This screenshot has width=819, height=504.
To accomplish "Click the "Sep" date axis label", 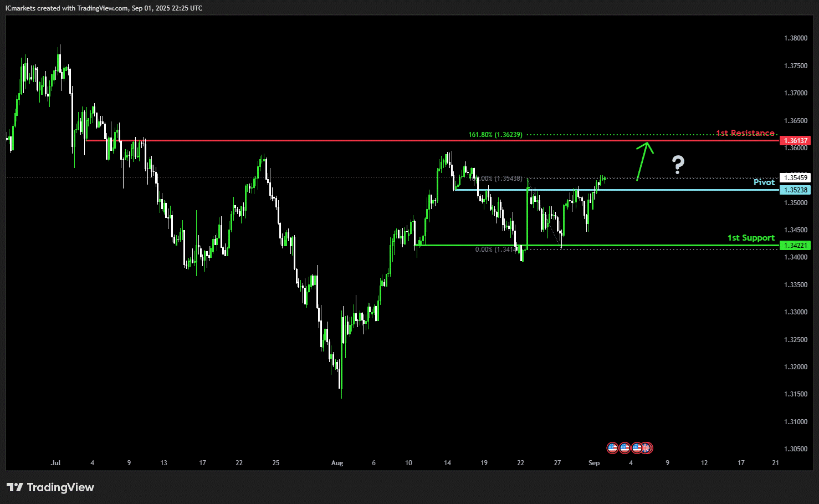I will 594,463.
